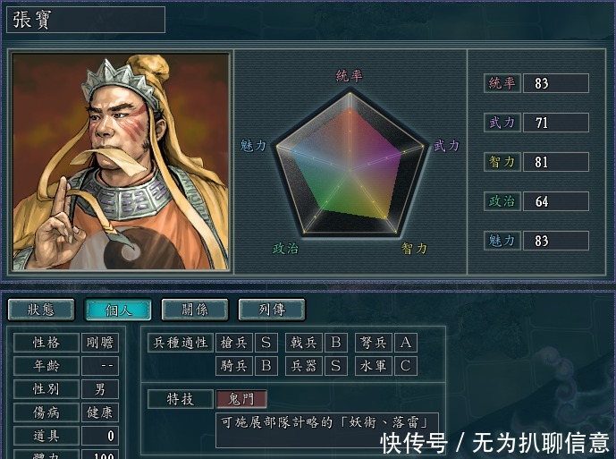Click the 戟兵 troop type box
Screen dimensions: 616x459
[304, 343]
